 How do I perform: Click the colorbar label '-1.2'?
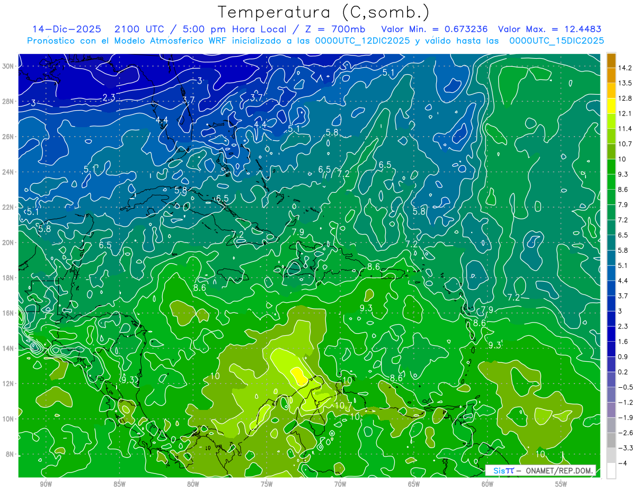[625, 403]
